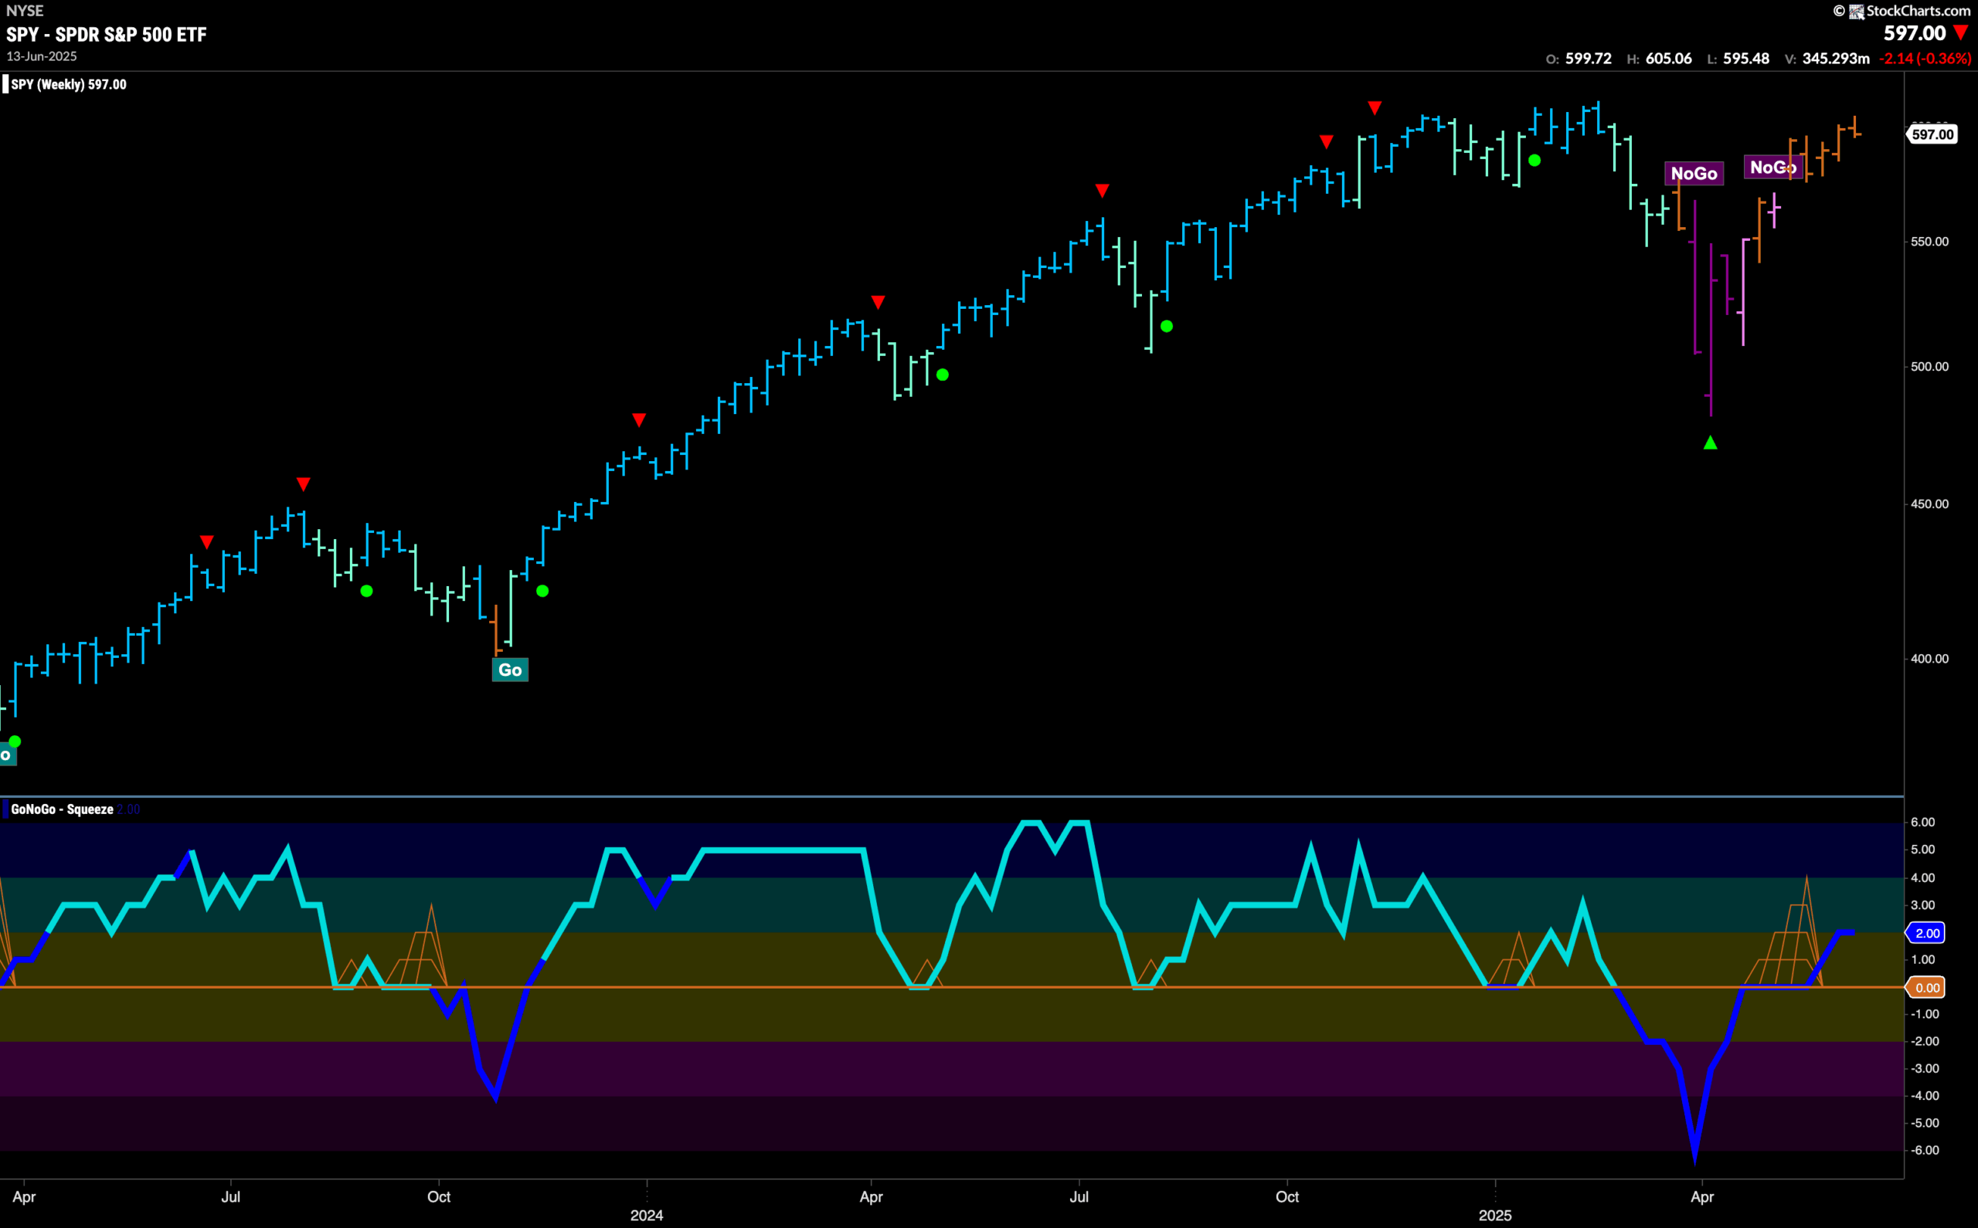Click the low value L: 595.48
Image resolution: width=1978 pixels, height=1228 pixels.
pyautogui.click(x=1738, y=59)
